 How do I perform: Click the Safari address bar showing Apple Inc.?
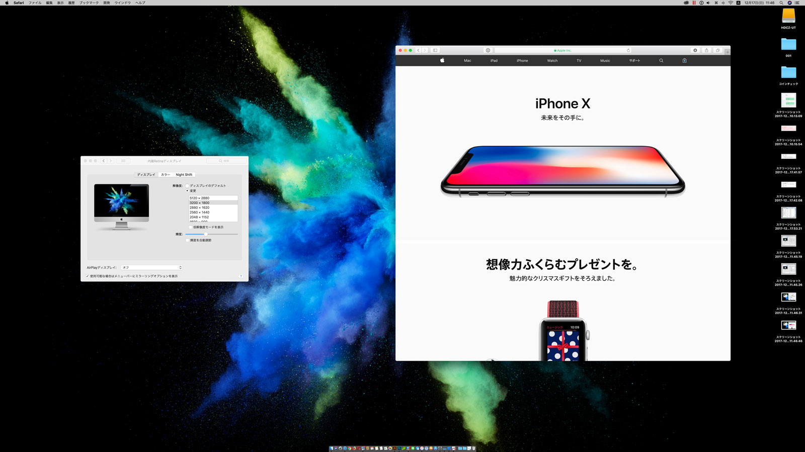click(563, 50)
